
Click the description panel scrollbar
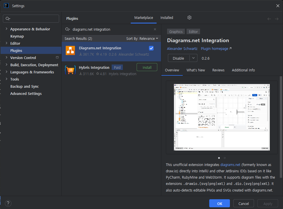pyautogui.click(x=281, y=127)
